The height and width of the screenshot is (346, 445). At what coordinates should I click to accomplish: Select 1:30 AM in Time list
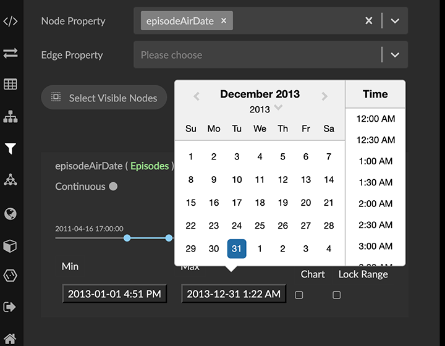tap(375, 182)
